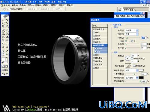
Task: Select the Healing Brush tool
Action: coord(3,30)
